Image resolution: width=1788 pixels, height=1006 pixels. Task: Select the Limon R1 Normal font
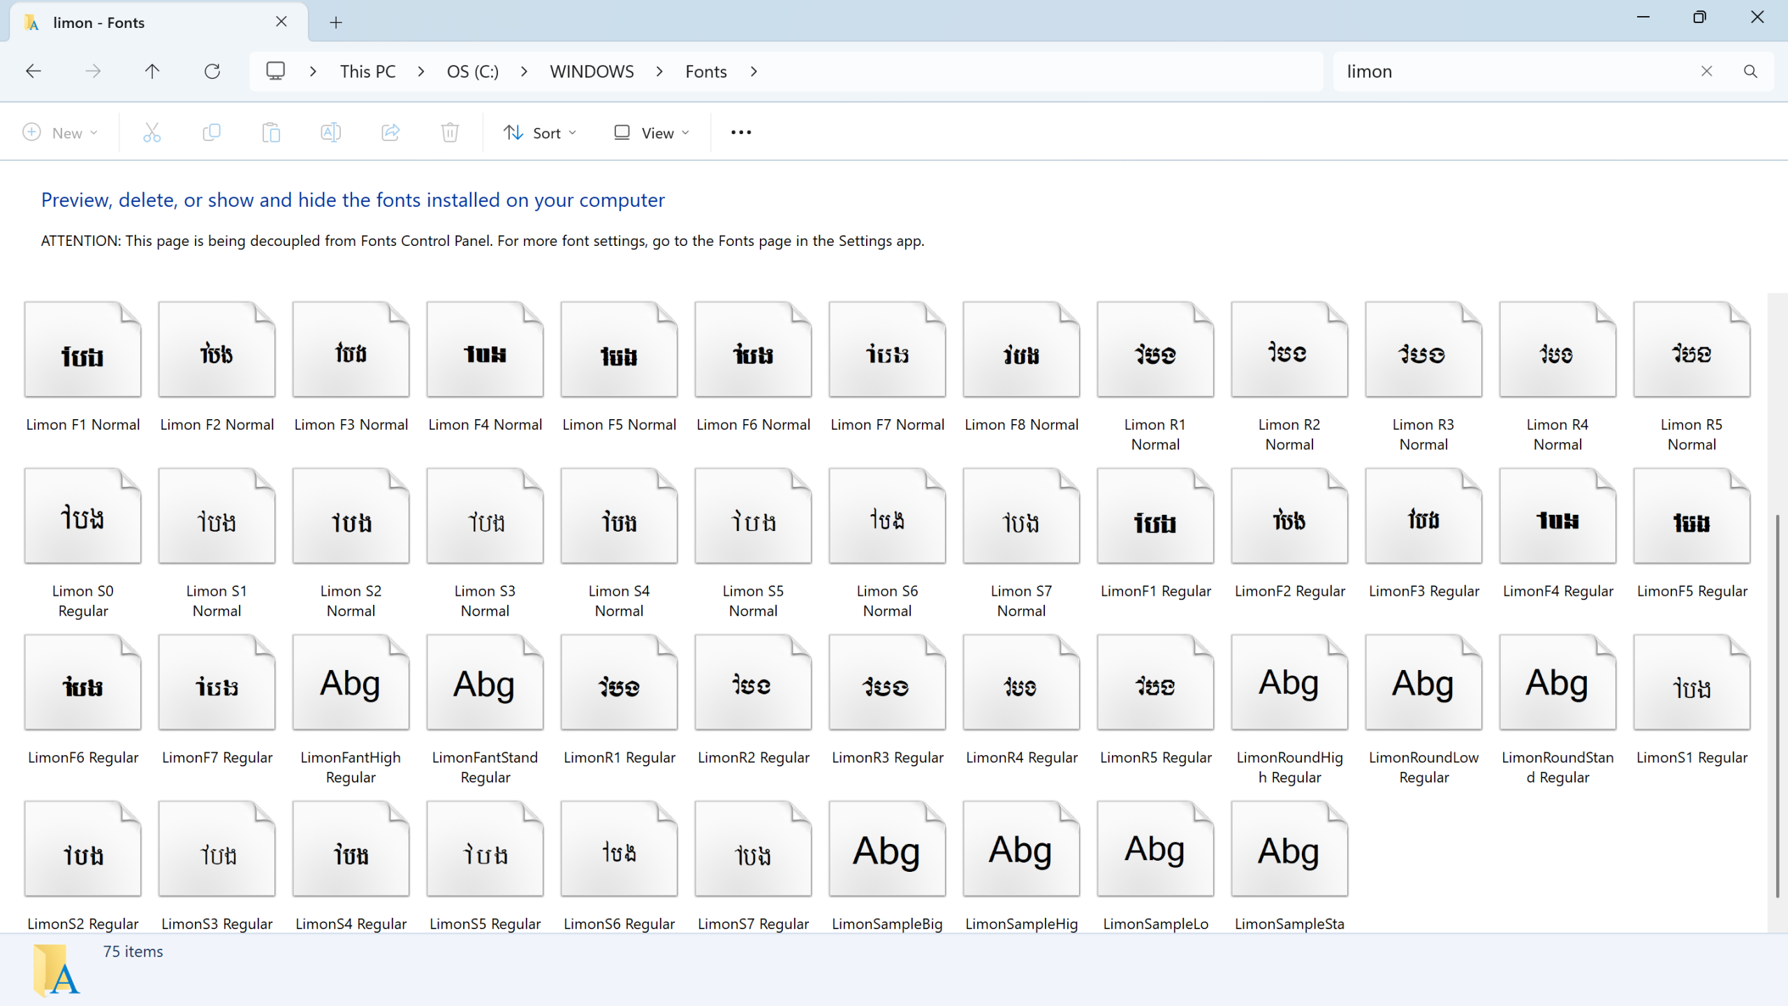pos(1156,377)
